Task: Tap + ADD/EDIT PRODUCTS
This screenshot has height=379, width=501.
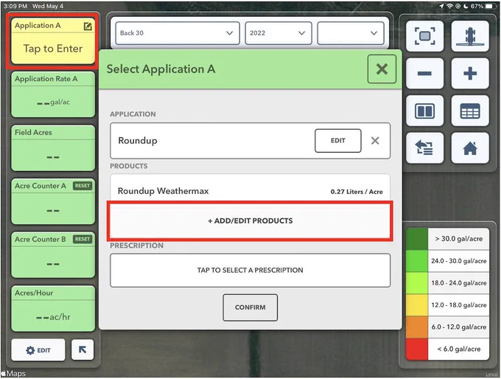Action: pyautogui.click(x=250, y=220)
